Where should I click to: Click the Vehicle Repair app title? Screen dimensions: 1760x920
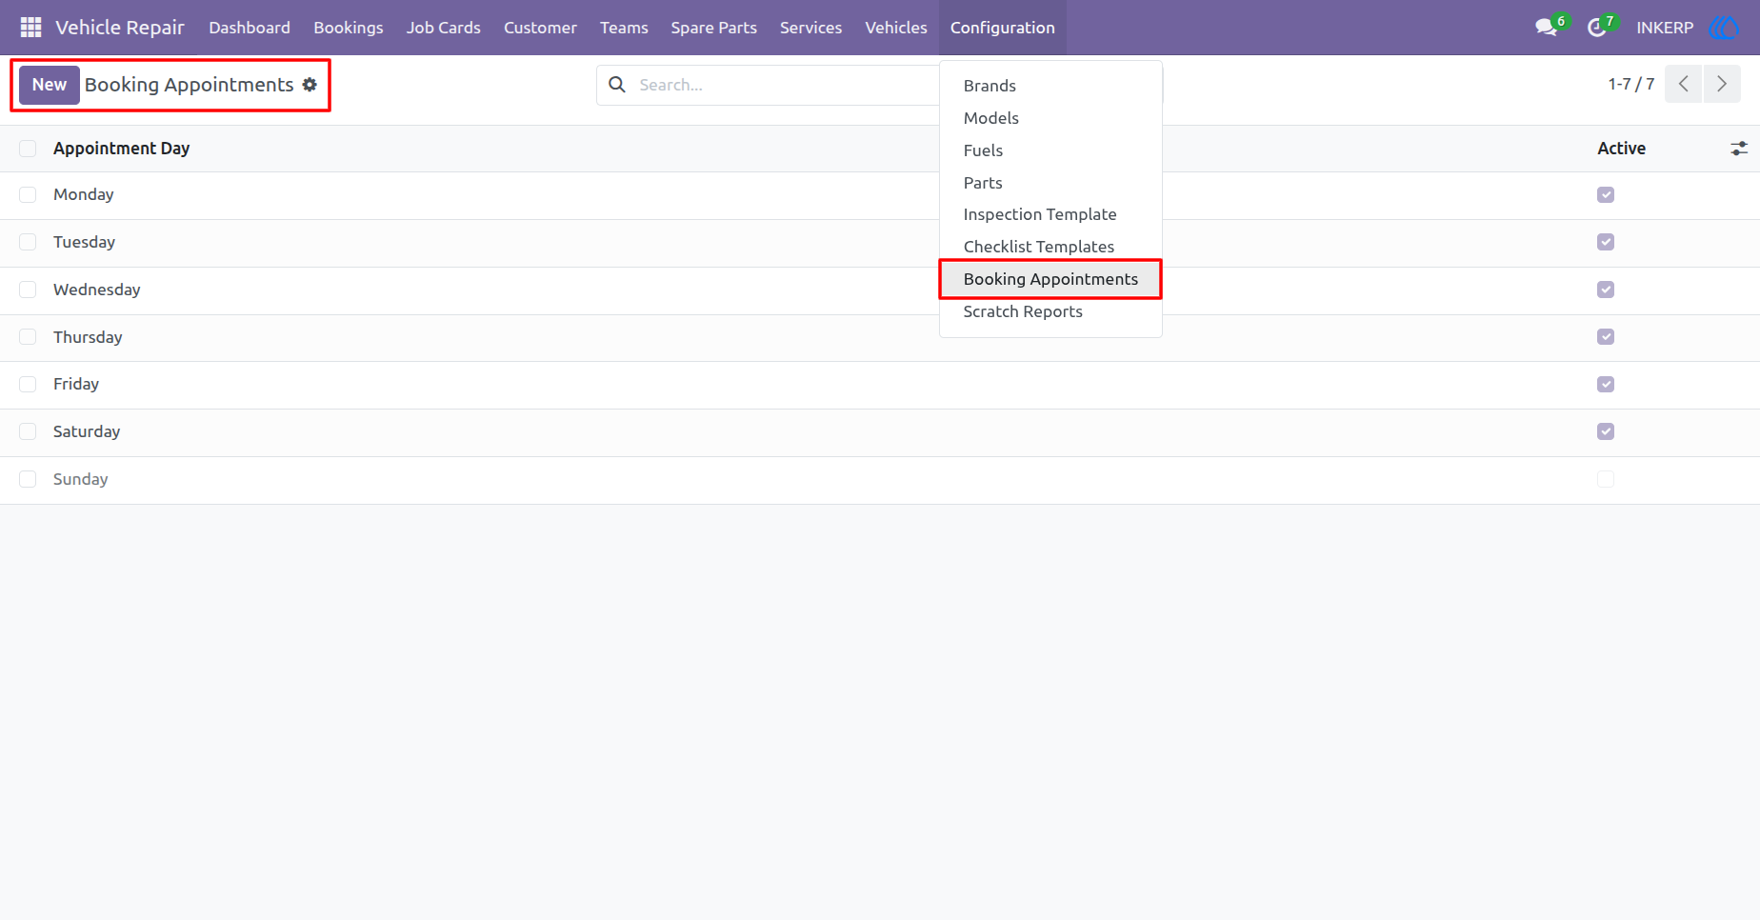pos(120,28)
